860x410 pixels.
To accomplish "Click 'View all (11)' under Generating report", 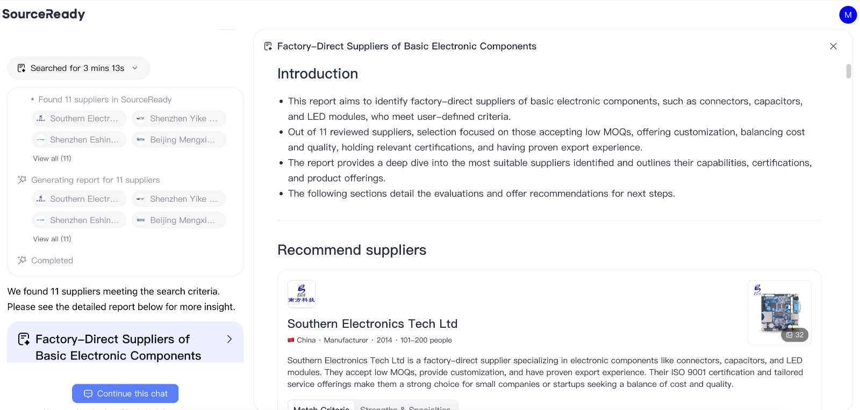I will tap(52, 239).
